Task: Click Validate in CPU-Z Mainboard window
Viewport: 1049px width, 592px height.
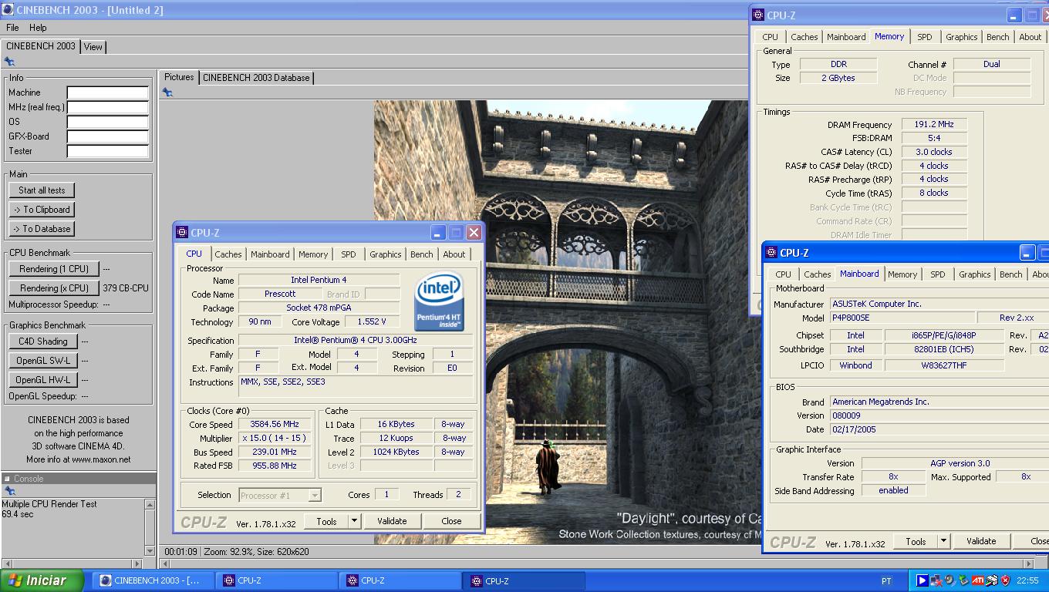Action: click(x=981, y=541)
